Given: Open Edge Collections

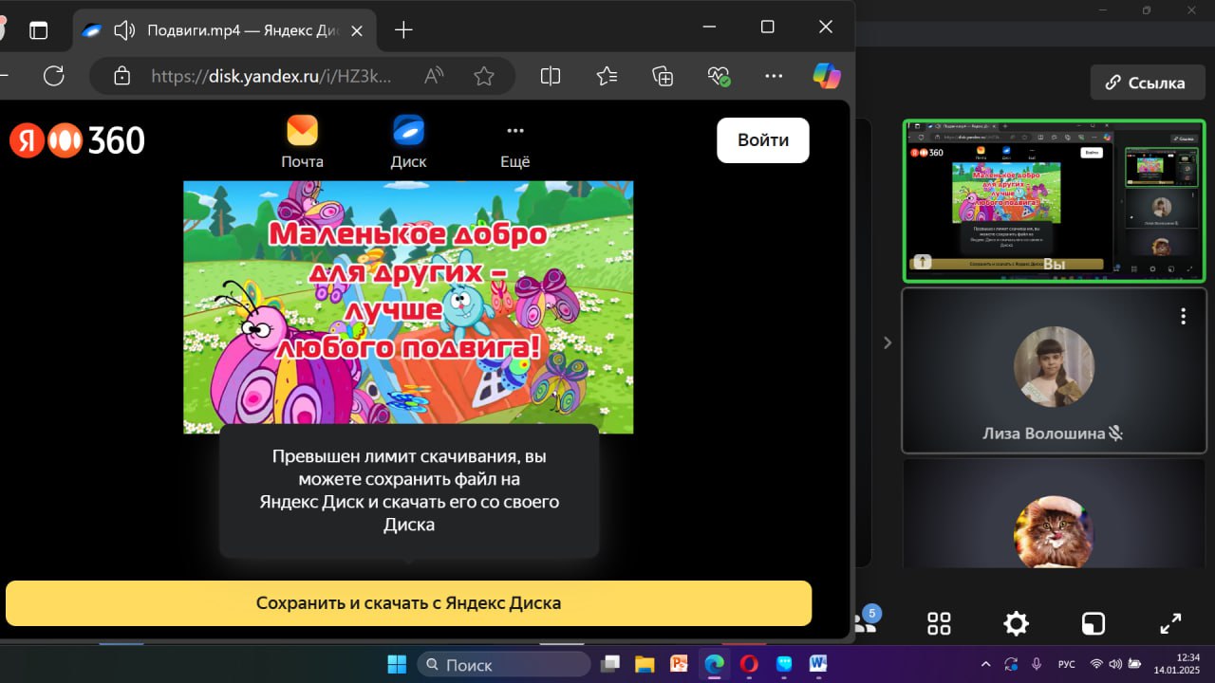Looking at the screenshot, I should [x=663, y=76].
